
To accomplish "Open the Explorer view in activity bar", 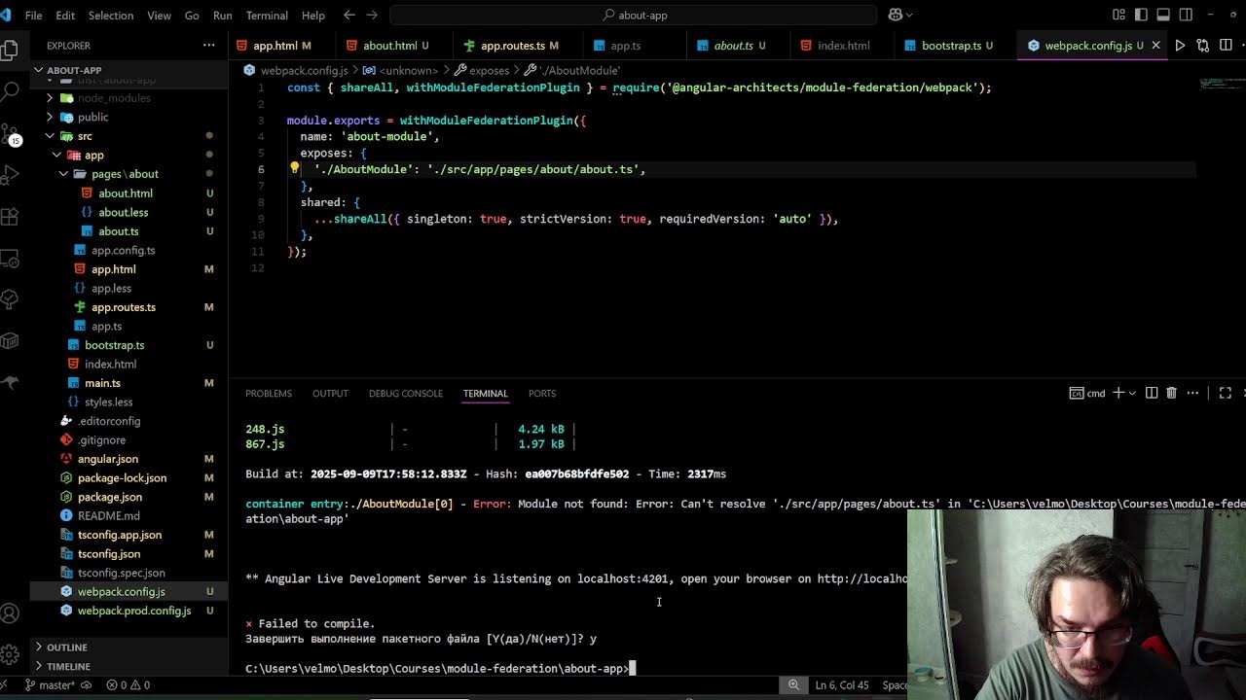I will [10, 50].
